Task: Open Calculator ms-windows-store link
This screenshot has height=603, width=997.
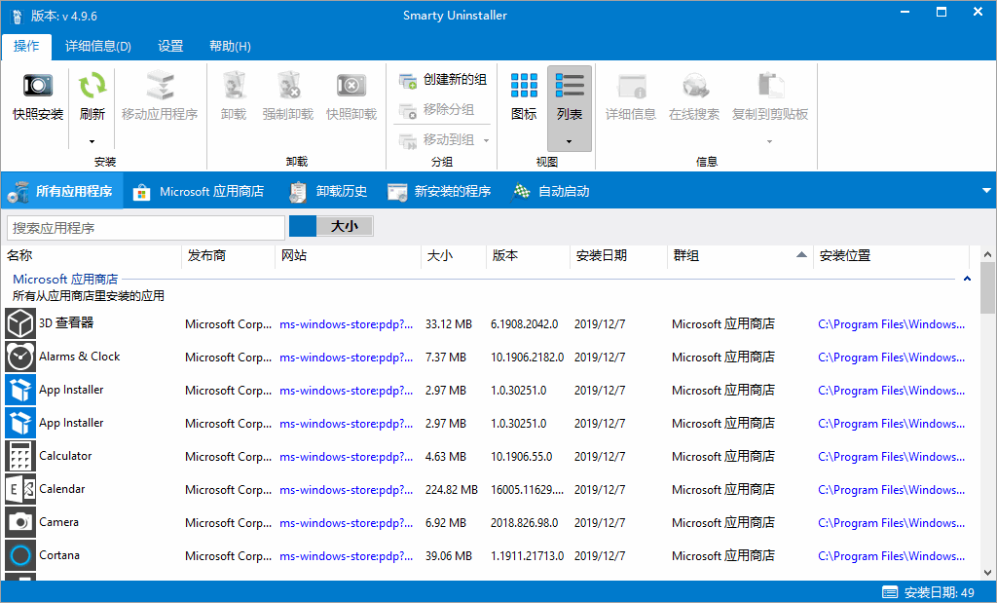Action: point(346,456)
